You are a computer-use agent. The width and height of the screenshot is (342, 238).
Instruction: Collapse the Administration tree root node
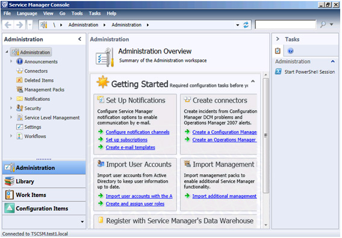[7, 52]
